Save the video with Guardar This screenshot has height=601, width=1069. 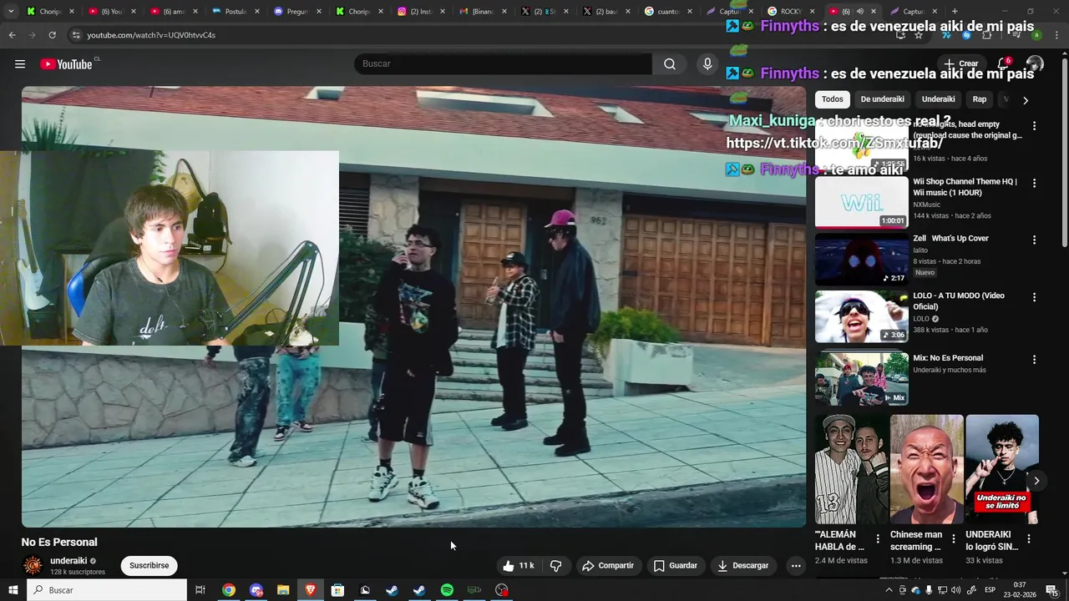coord(675,566)
